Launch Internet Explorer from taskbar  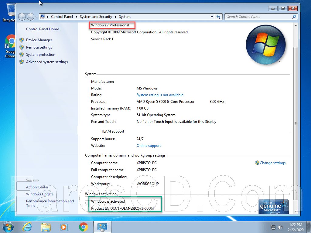[x=27, y=227]
